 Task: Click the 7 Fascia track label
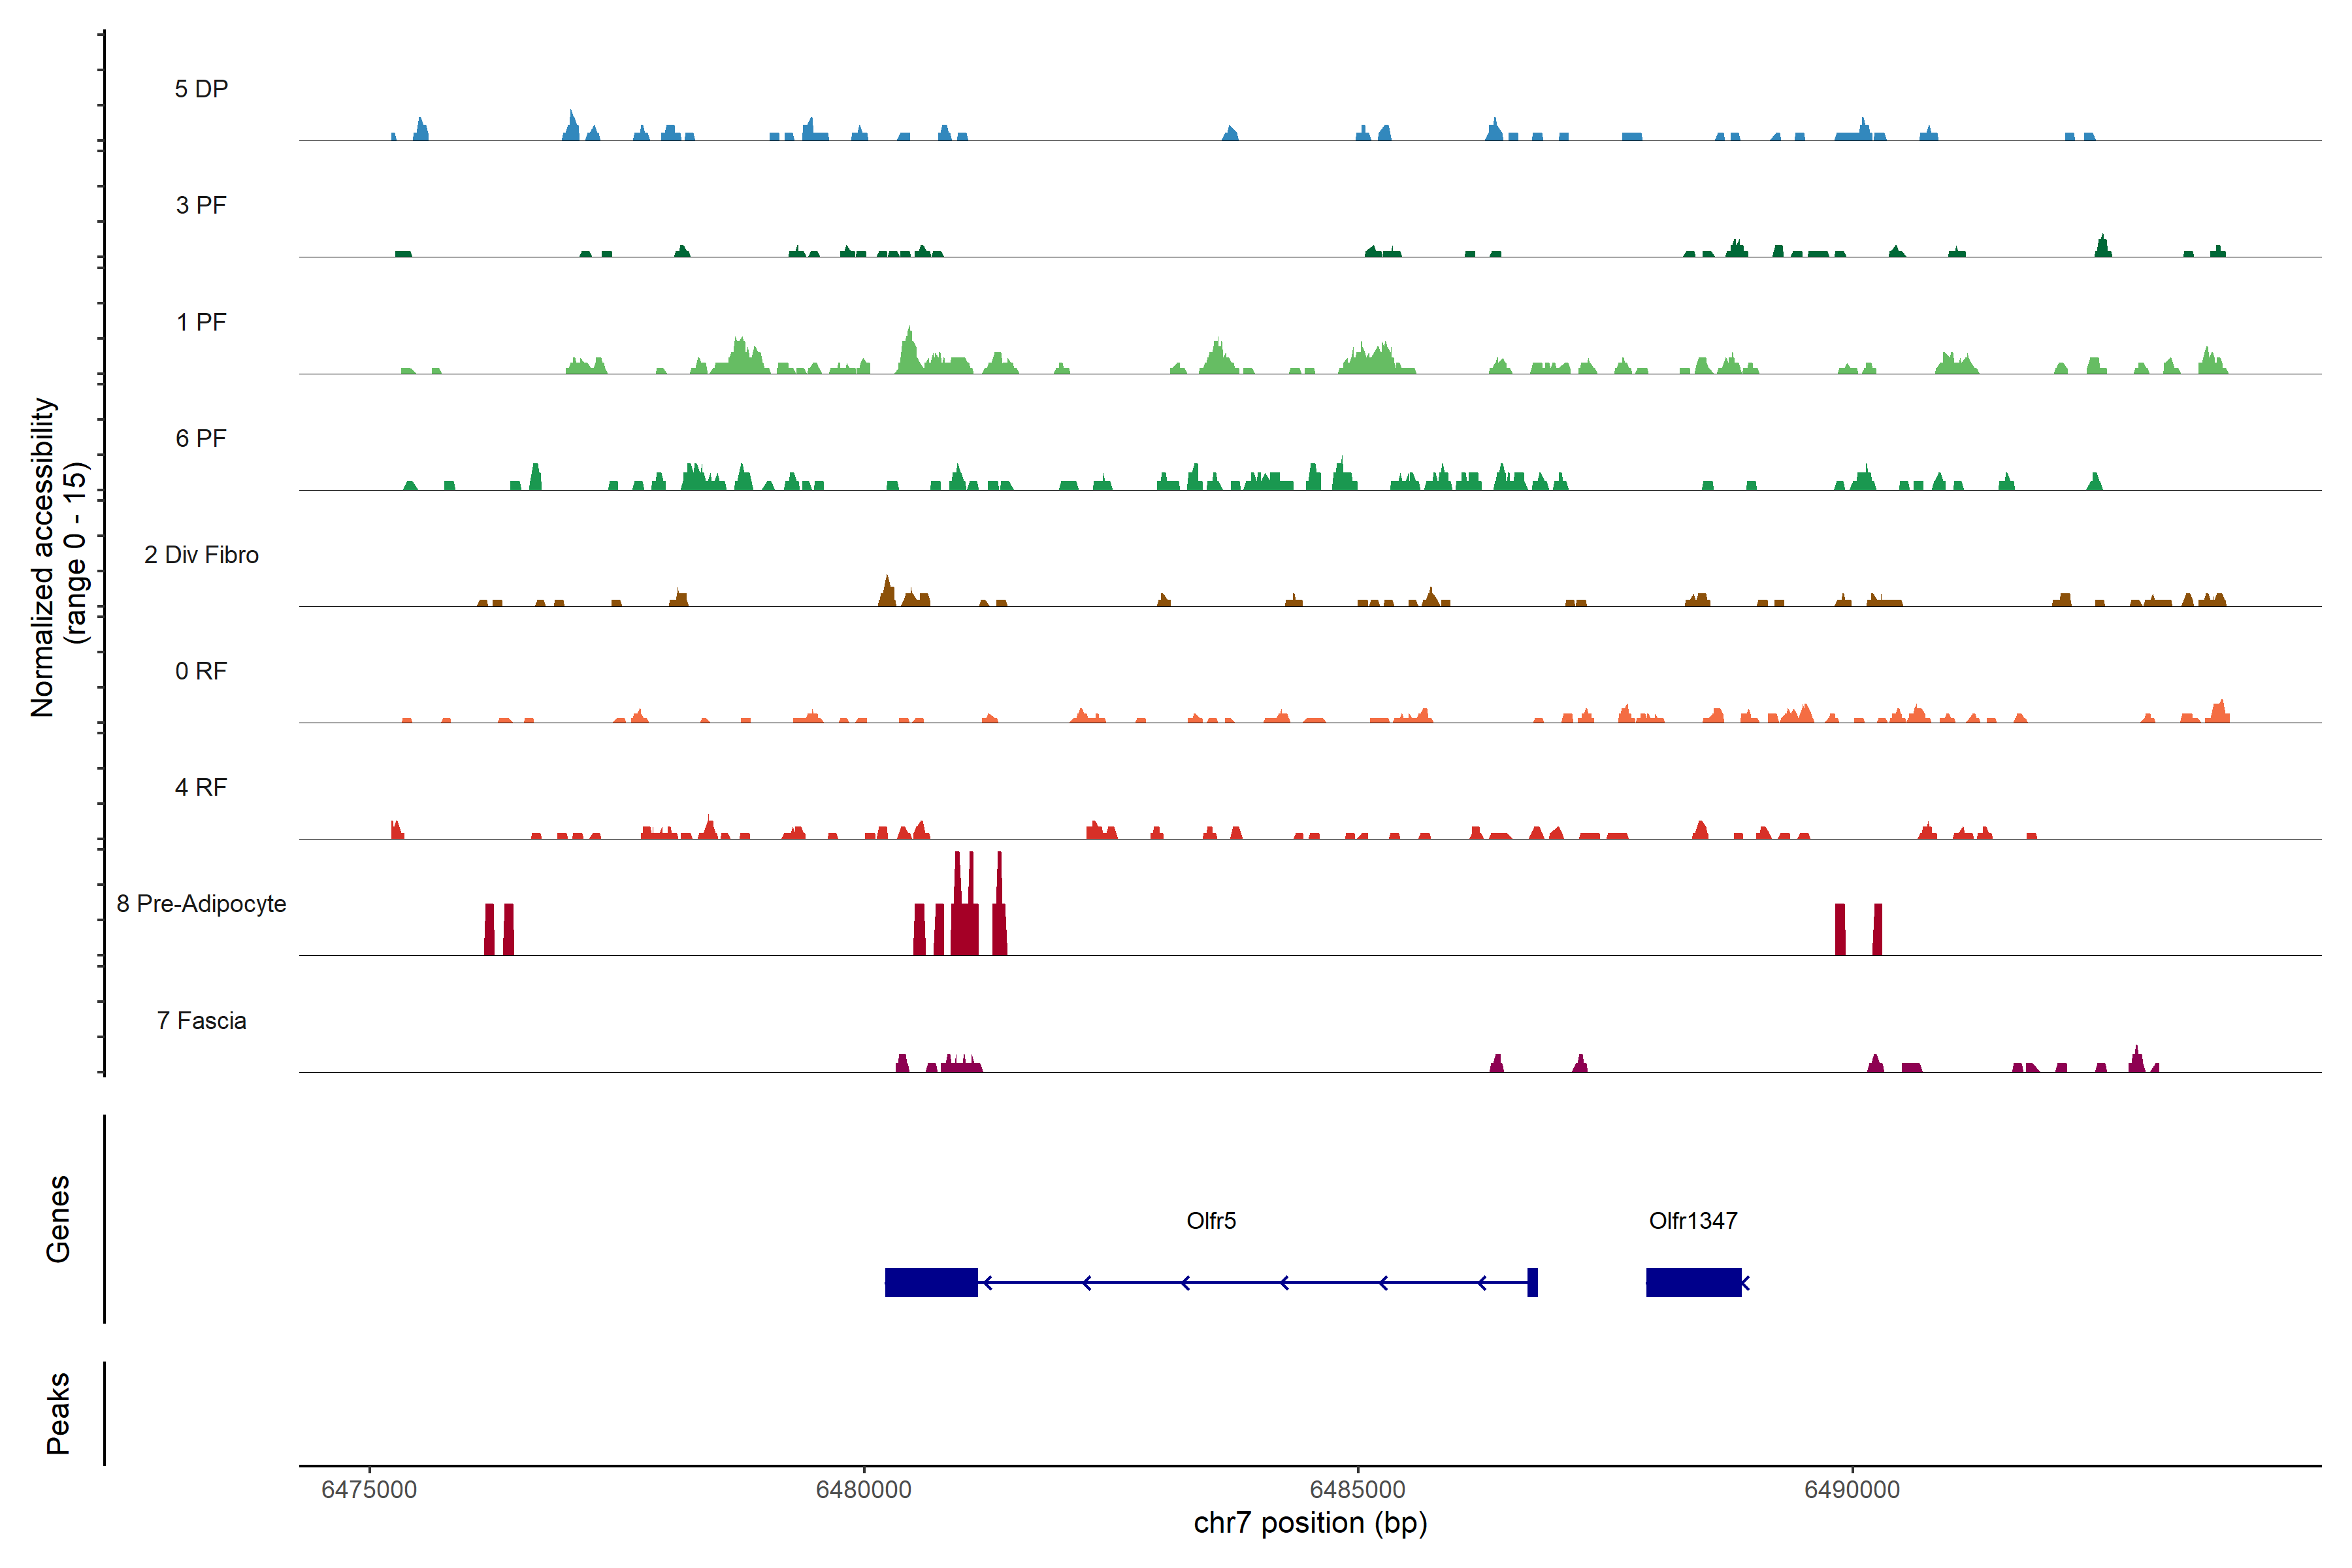(x=201, y=1020)
